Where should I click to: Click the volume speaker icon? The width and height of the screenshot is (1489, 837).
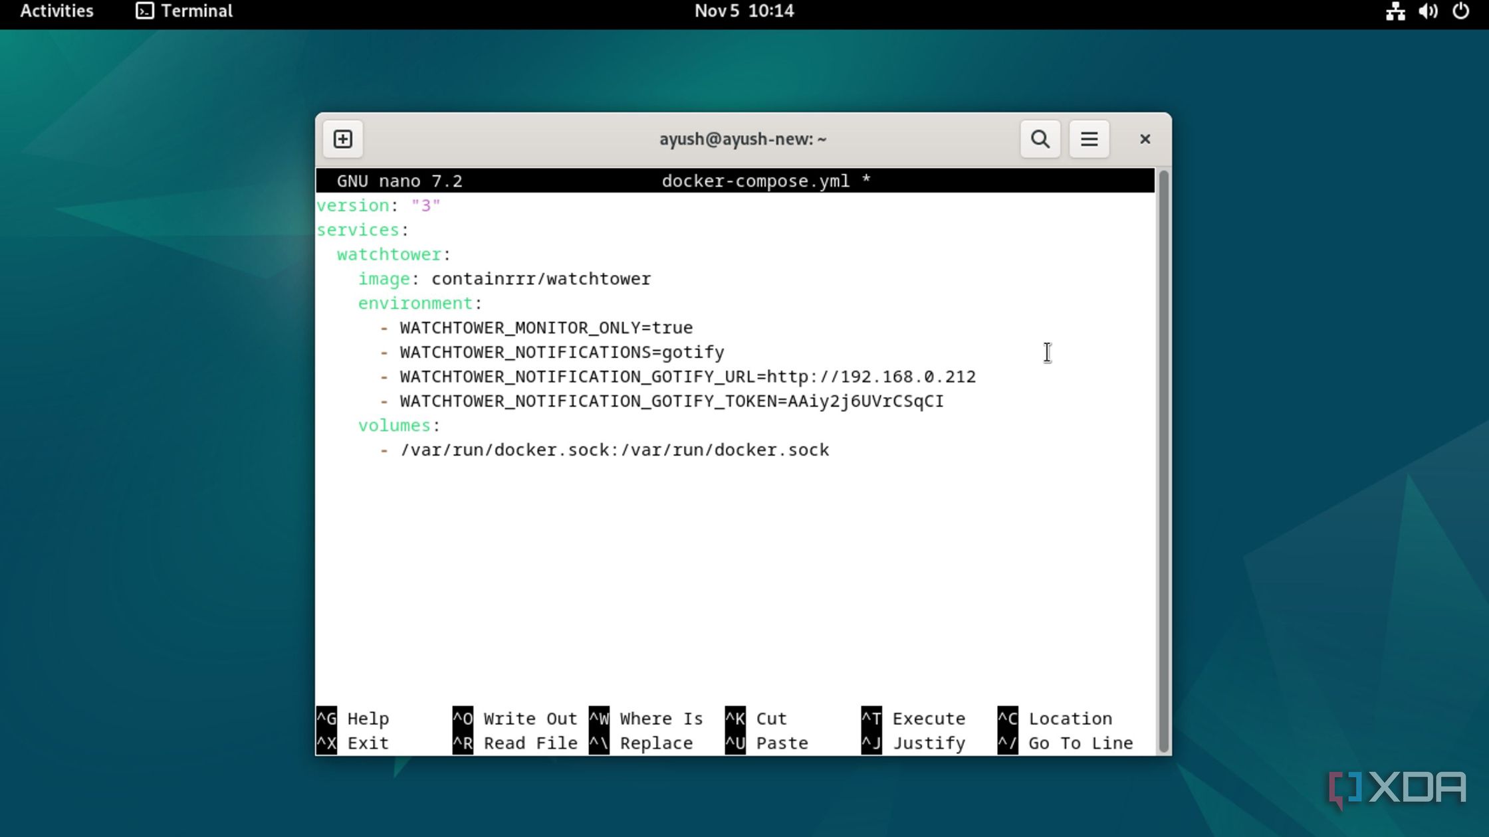click(x=1428, y=11)
